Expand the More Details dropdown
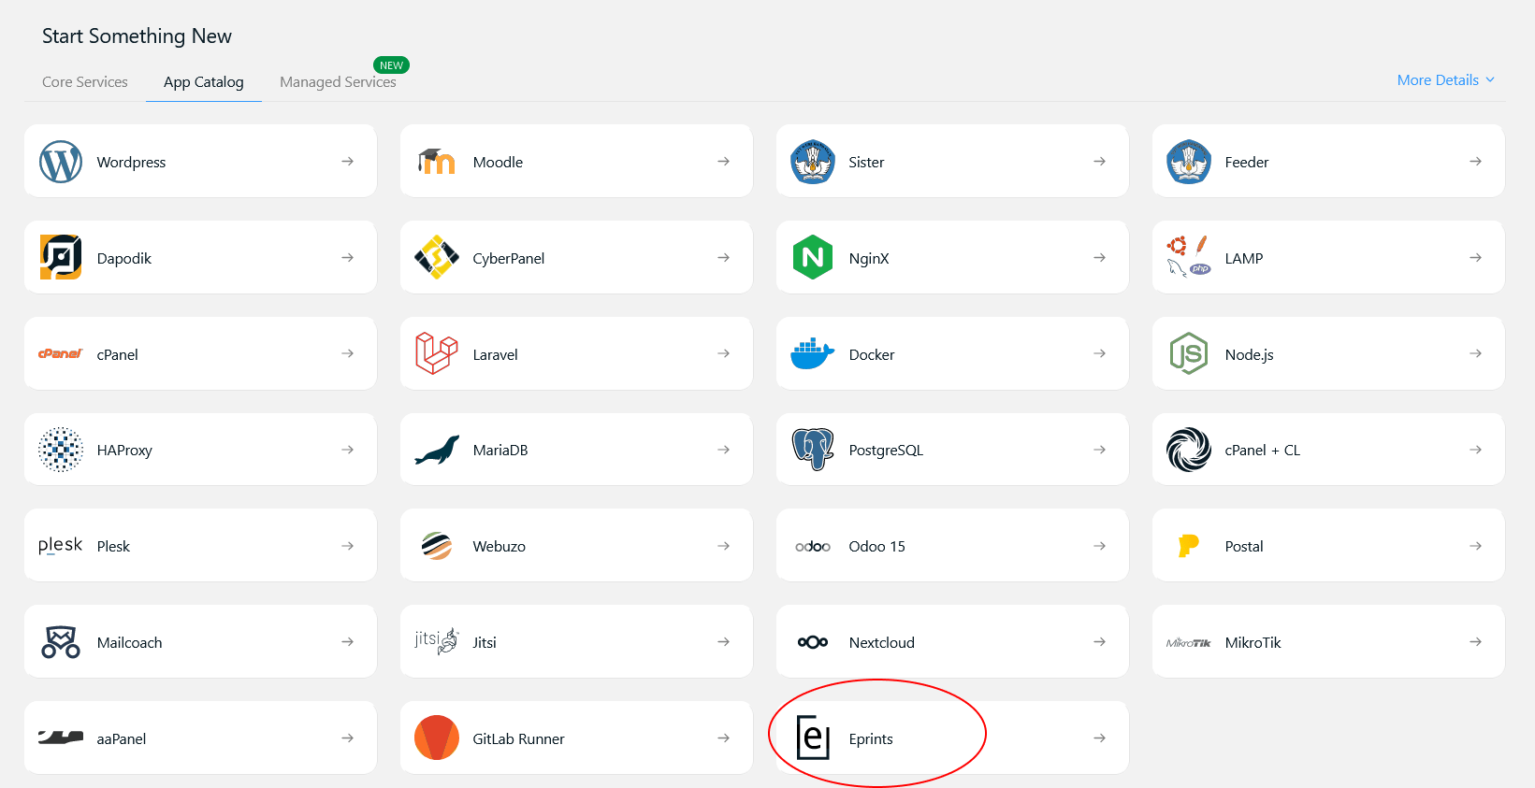The image size is (1535, 788). (x=1445, y=80)
